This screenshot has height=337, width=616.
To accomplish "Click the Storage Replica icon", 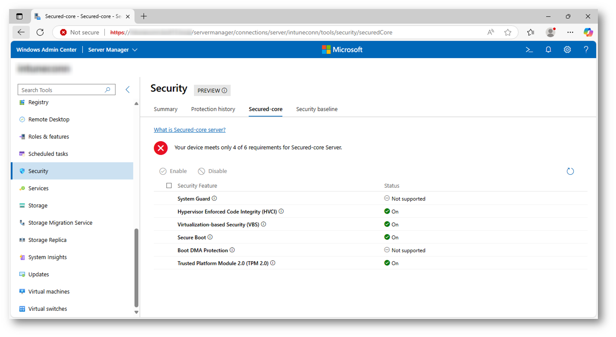I will point(22,240).
